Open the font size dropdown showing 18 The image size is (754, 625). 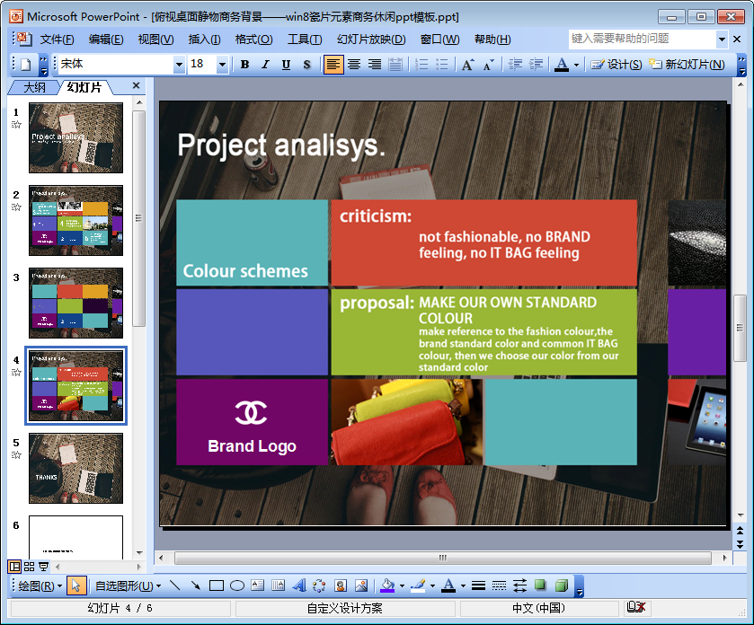pos(222,65)
